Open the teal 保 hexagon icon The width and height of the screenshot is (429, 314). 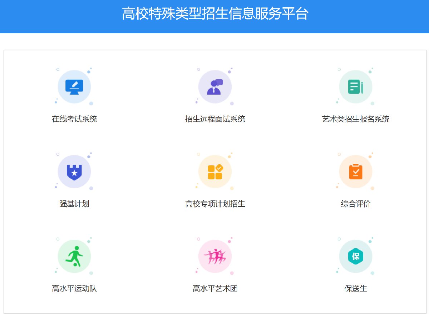(356, 256)
